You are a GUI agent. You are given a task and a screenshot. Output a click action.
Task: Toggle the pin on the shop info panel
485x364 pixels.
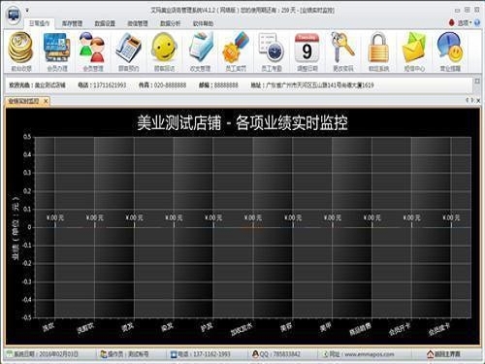477,81
